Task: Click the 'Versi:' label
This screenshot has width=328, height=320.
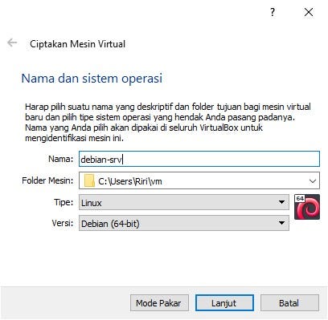Action: (x=63, y=223)
